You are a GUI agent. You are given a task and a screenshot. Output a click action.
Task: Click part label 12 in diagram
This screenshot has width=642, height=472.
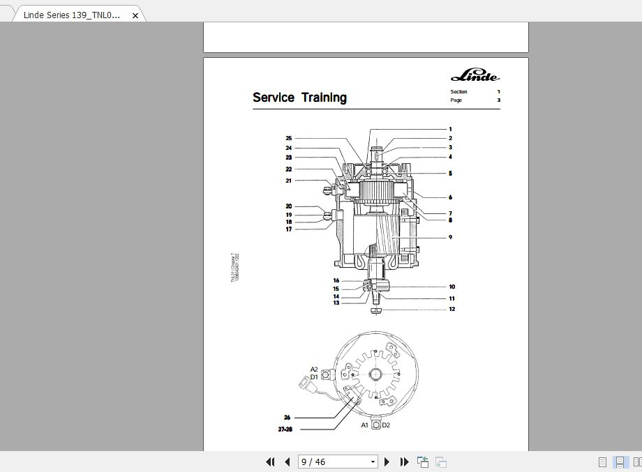[452, 310]
